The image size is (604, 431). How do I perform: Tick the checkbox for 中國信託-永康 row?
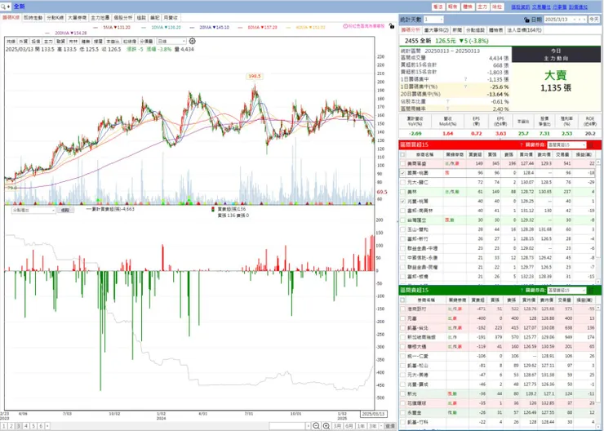[x=403, y=258]
